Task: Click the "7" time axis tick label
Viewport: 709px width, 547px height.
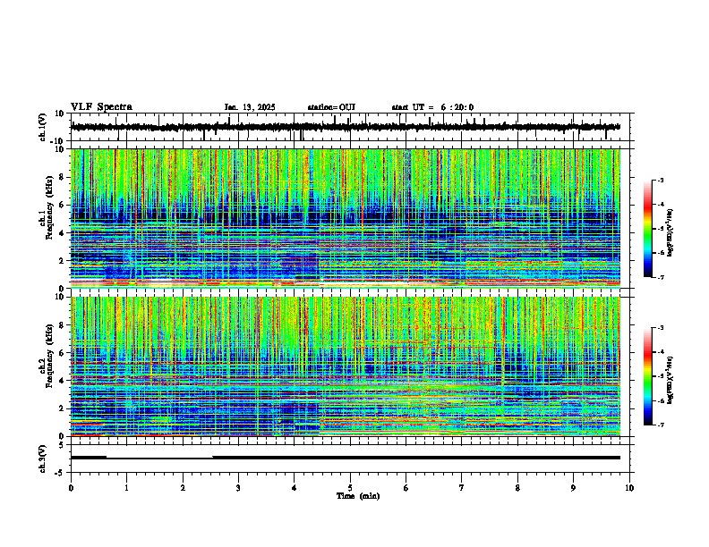Action: click(462, 488)
